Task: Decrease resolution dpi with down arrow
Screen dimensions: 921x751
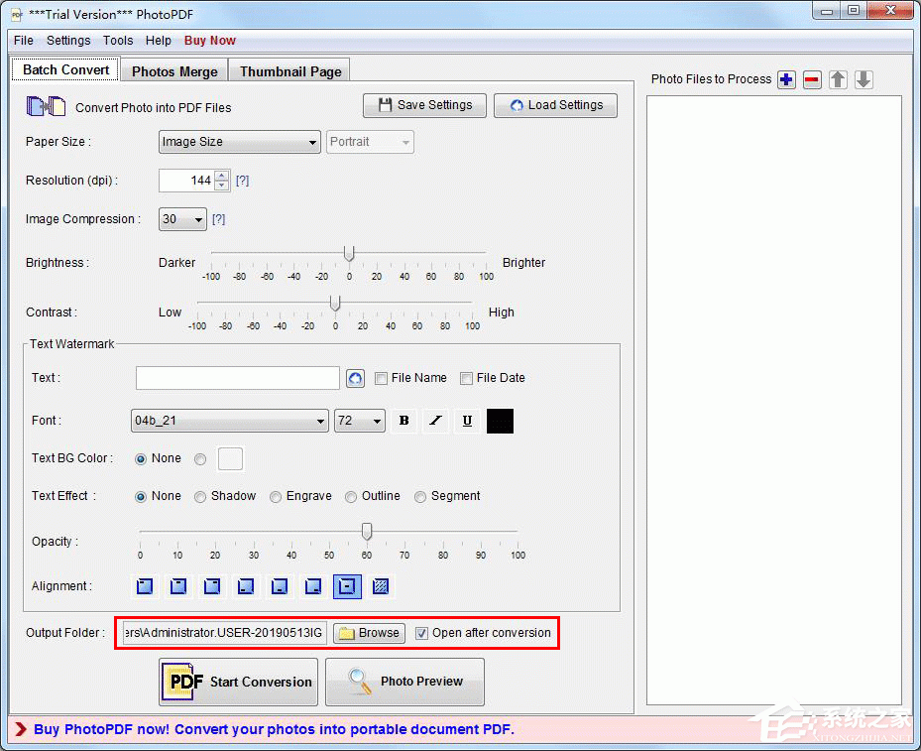Action: click(221, 186)
